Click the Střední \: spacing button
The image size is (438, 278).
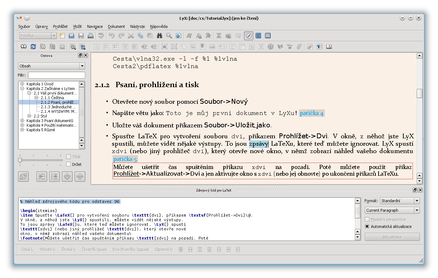tap(47, 249)
